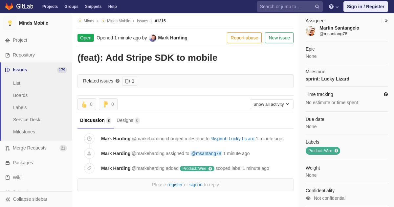The image size is (394, 207).
Task: Open the %sprint: Lucky Lizard milestone link
Action: tap(232, 139)
